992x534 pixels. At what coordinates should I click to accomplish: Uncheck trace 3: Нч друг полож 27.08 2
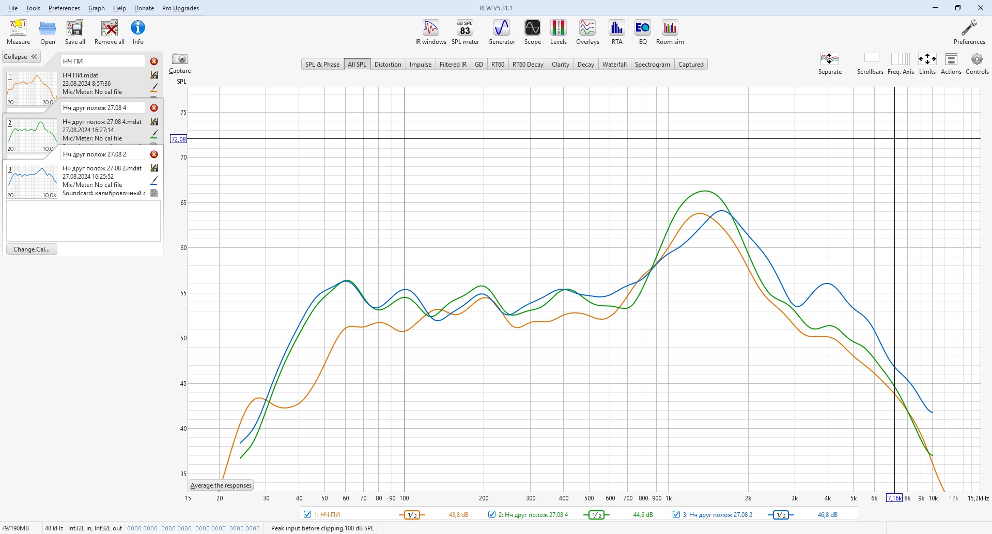676,514
